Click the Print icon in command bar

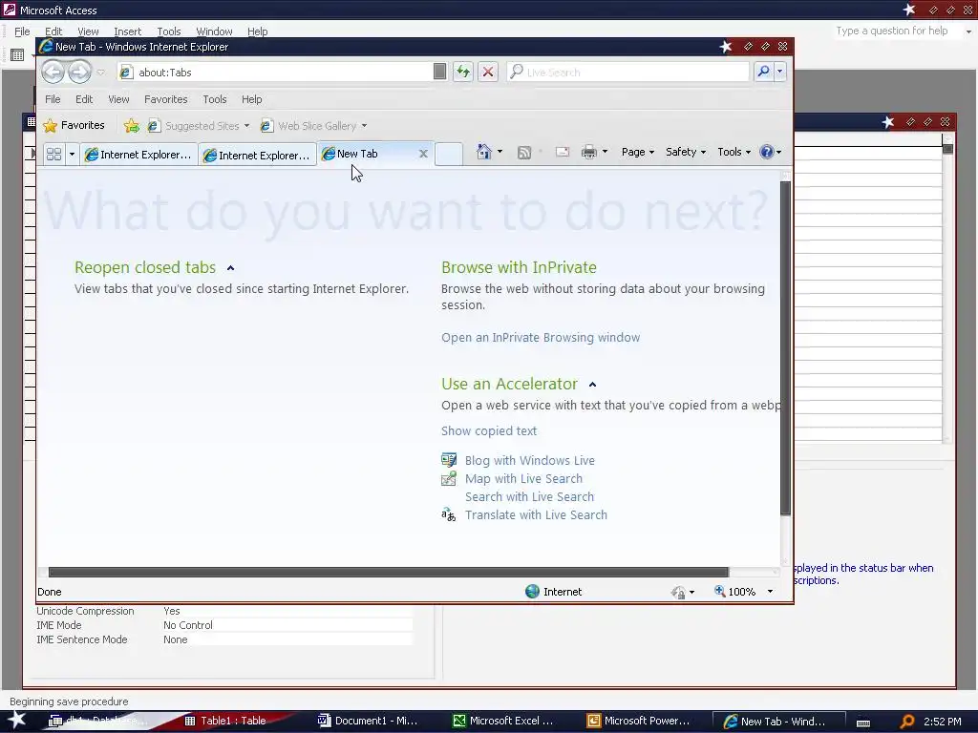588,152
